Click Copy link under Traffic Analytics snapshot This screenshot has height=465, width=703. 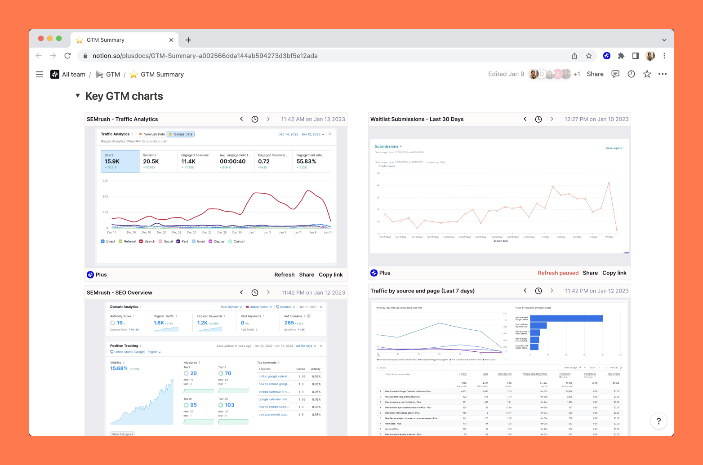(x=331, y=275)
